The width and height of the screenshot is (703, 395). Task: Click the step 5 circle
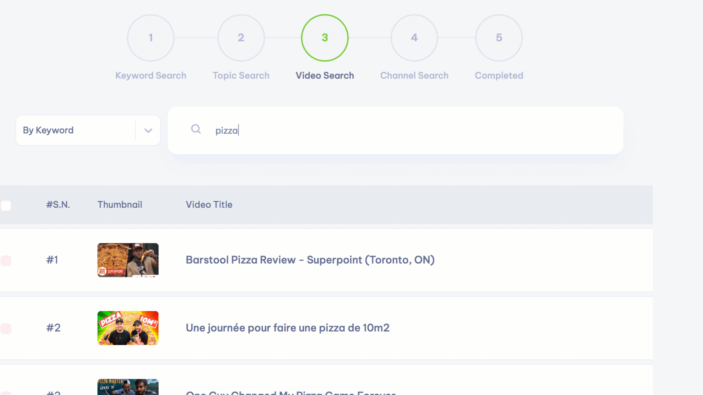[x=499, y=38]
